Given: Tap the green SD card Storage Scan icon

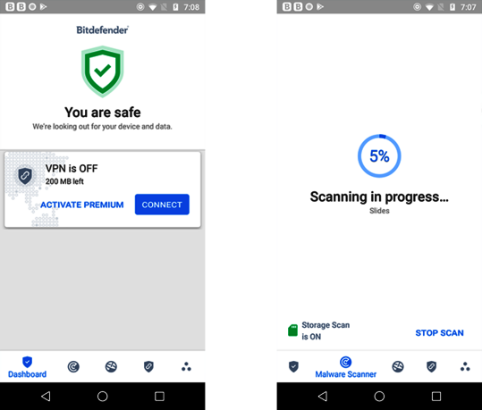Looking at the screenshot, I should pos(292,331).
